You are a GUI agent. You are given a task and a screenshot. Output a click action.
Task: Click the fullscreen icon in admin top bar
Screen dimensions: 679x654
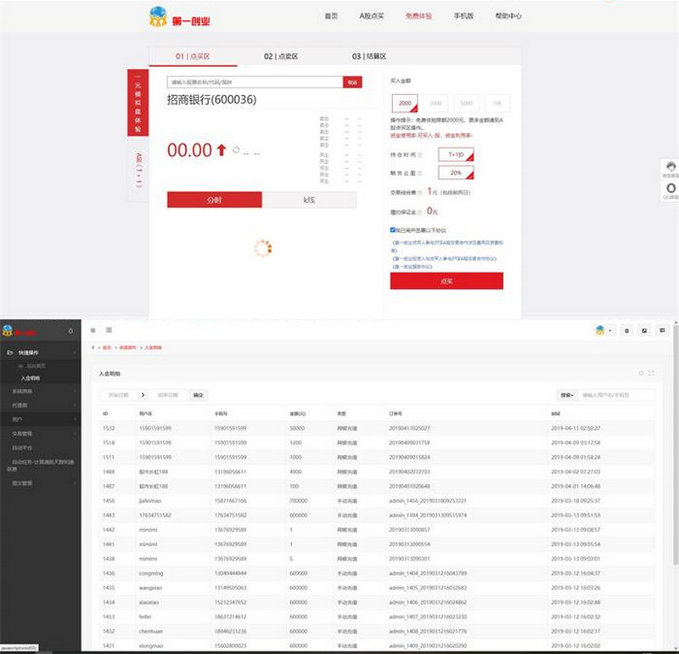click(644, 330)
